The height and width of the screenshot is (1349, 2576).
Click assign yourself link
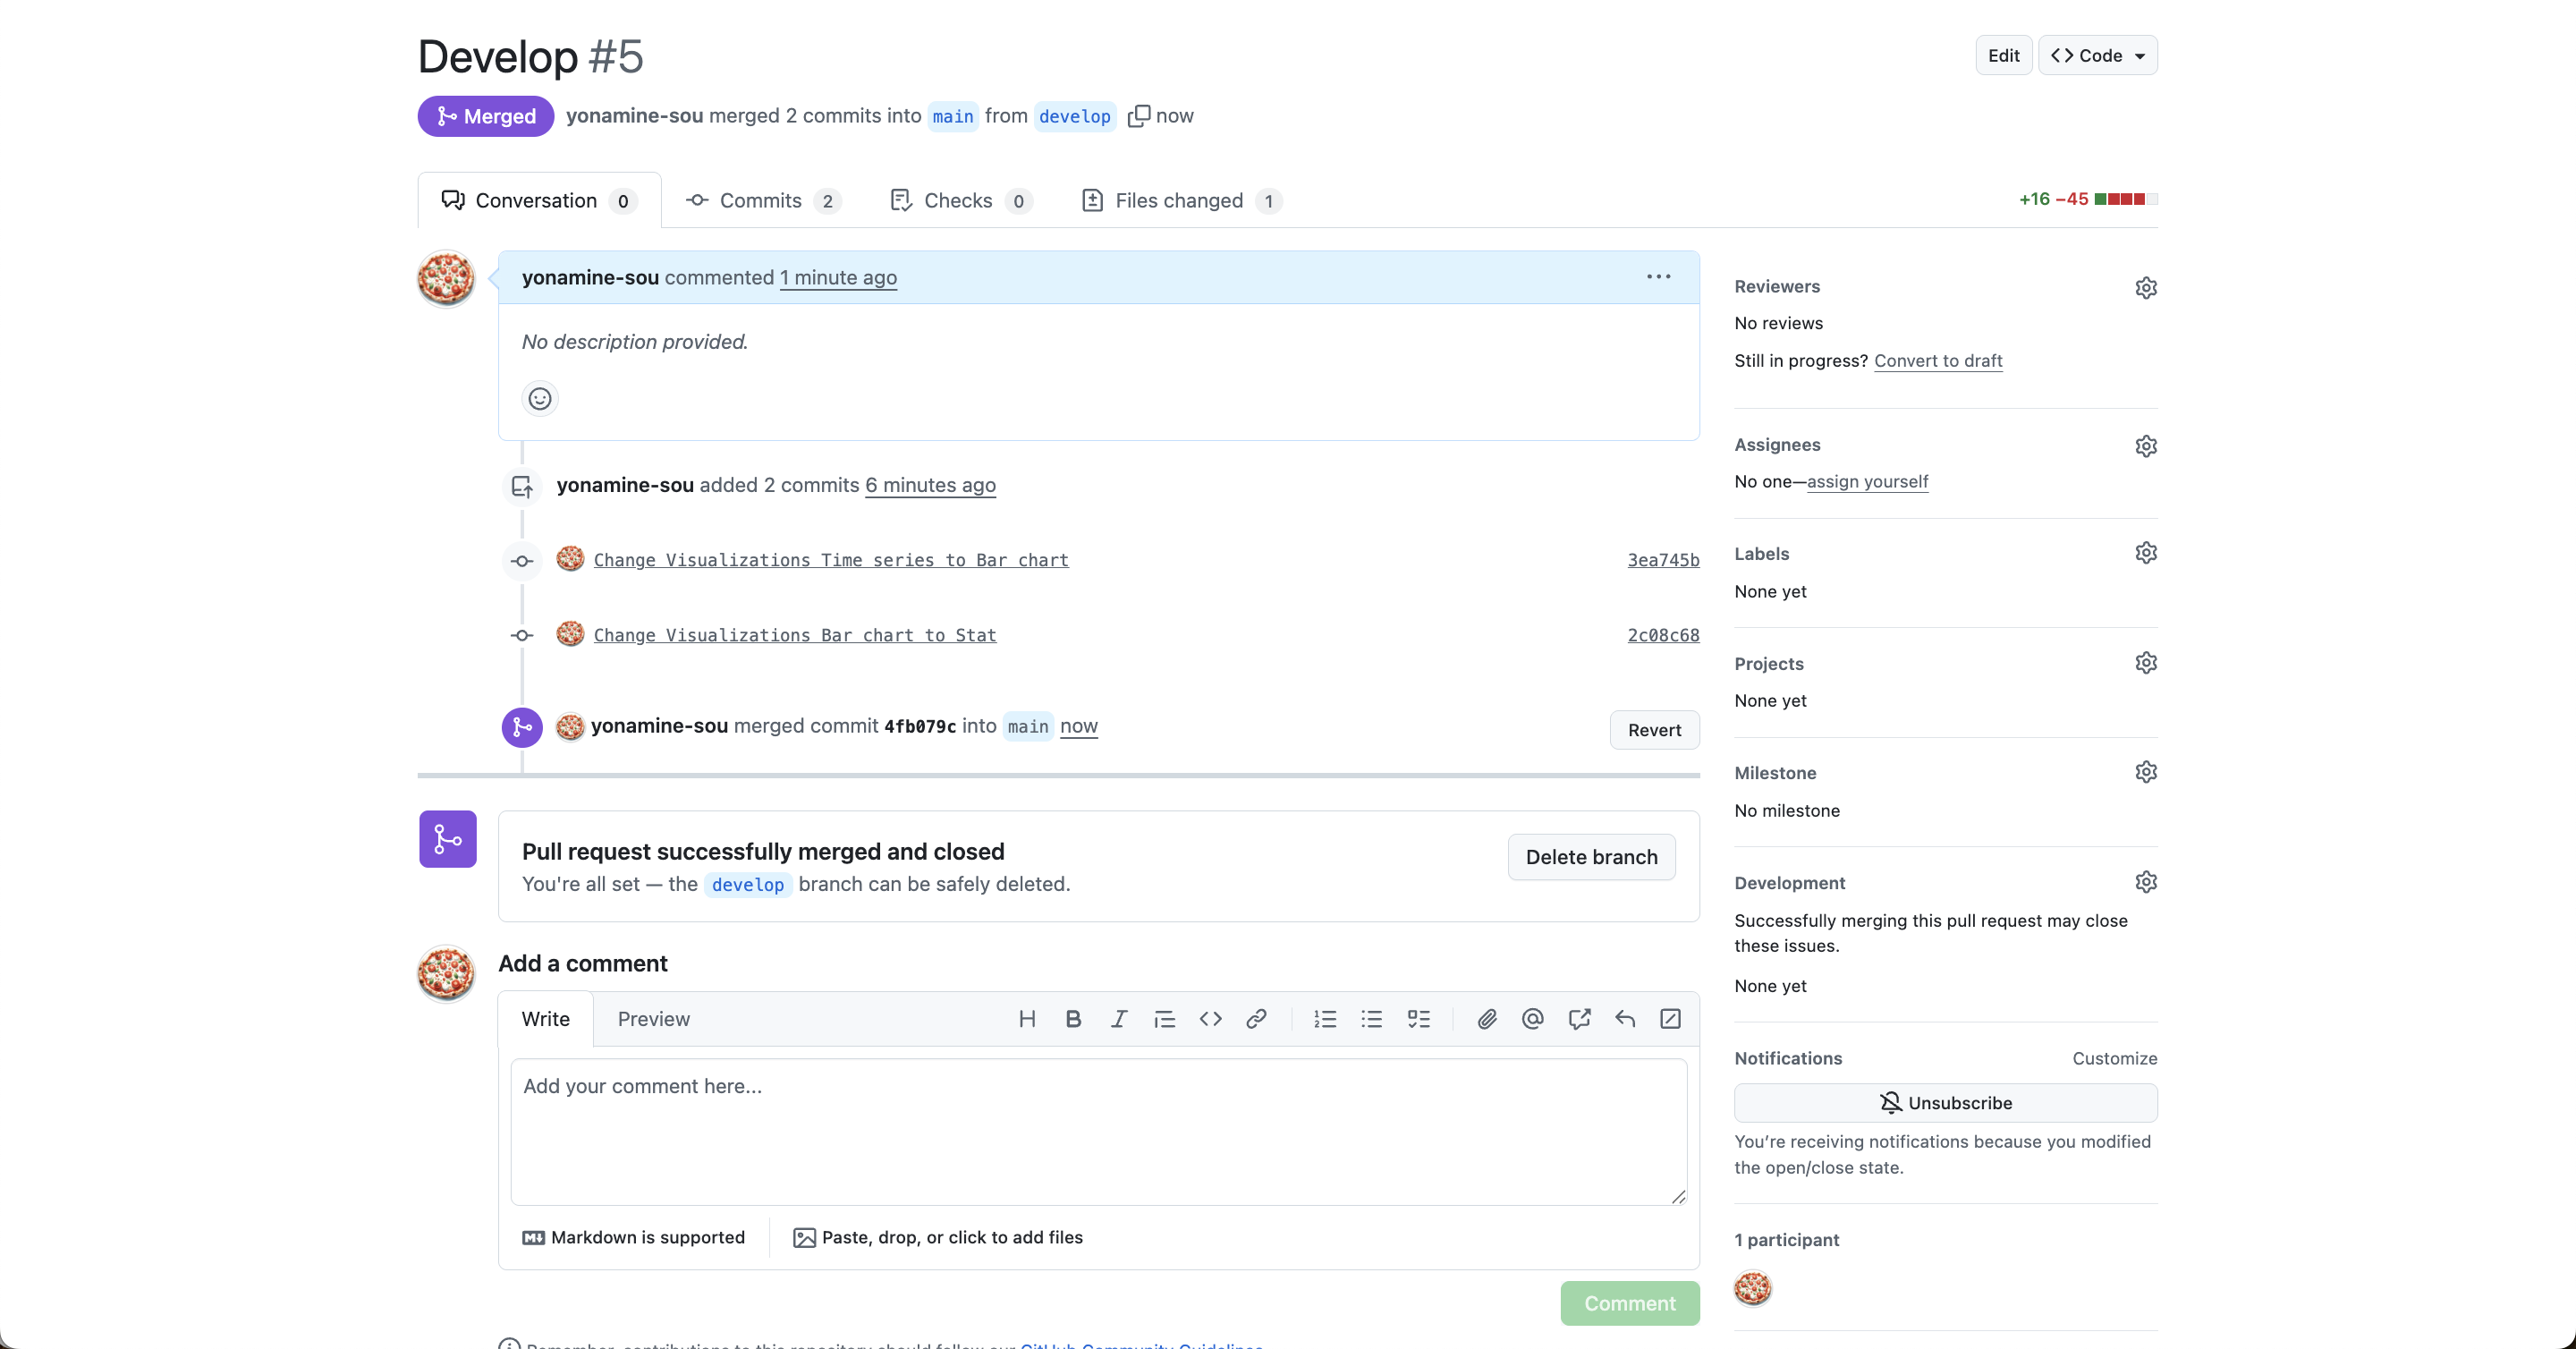(1867, 481)
